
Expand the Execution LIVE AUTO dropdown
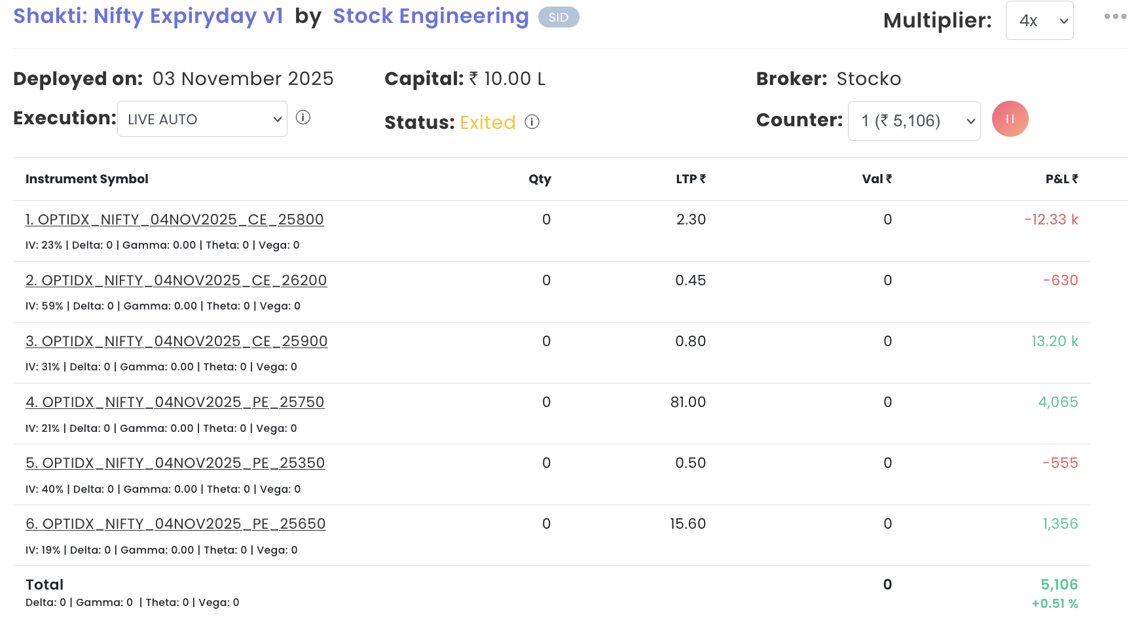(x=202, y=119)
